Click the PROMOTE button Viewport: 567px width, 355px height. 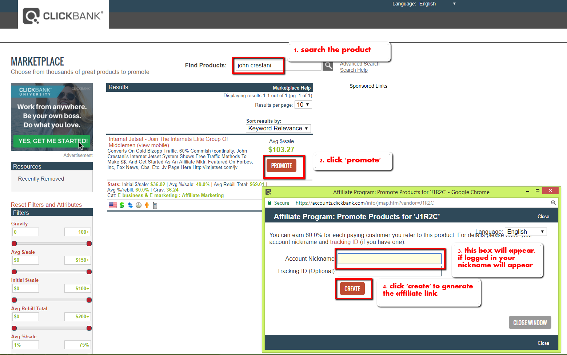coord(281,166)
